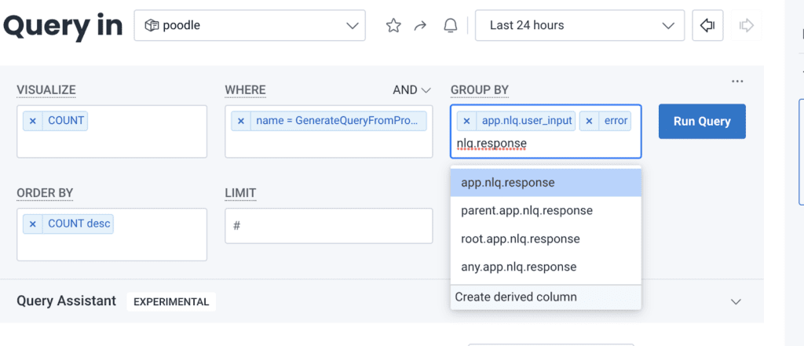This screenshot has height=346, width=804.
Task: Expand the Query Assistant section
Action: point(736,301)
